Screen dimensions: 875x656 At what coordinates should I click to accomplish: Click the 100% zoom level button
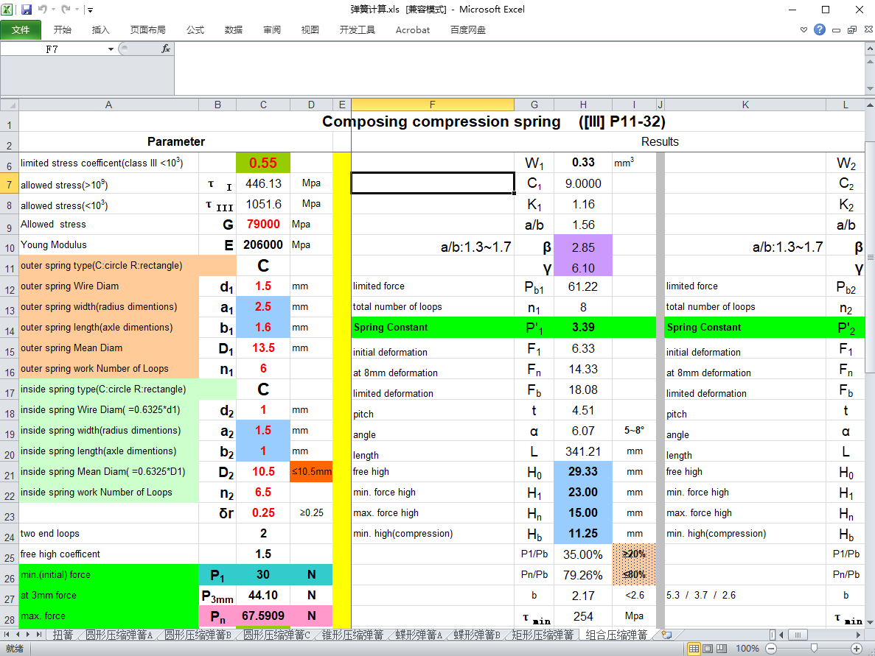[747, 649]
